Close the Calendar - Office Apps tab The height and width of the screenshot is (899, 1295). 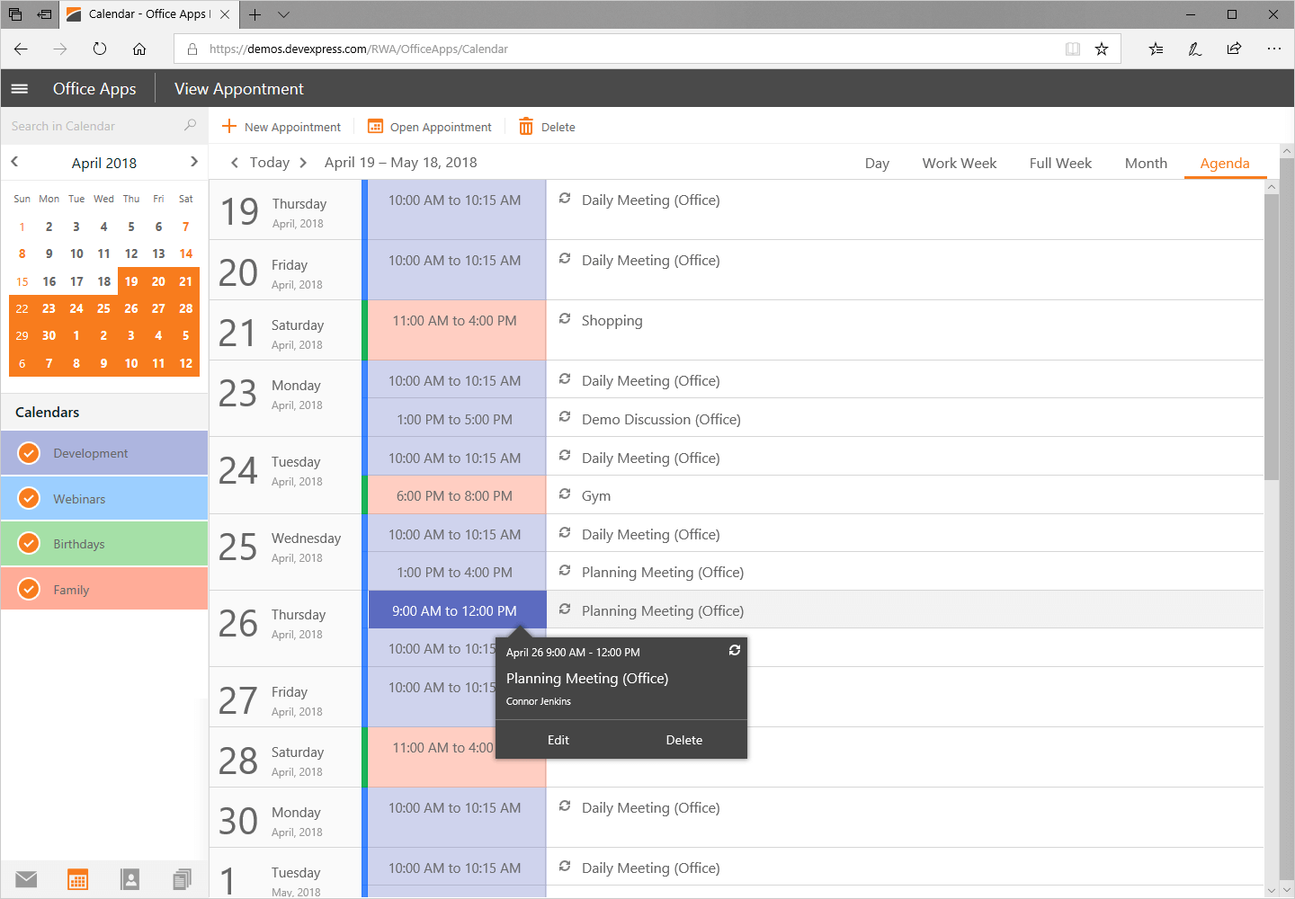click(225, 14)
